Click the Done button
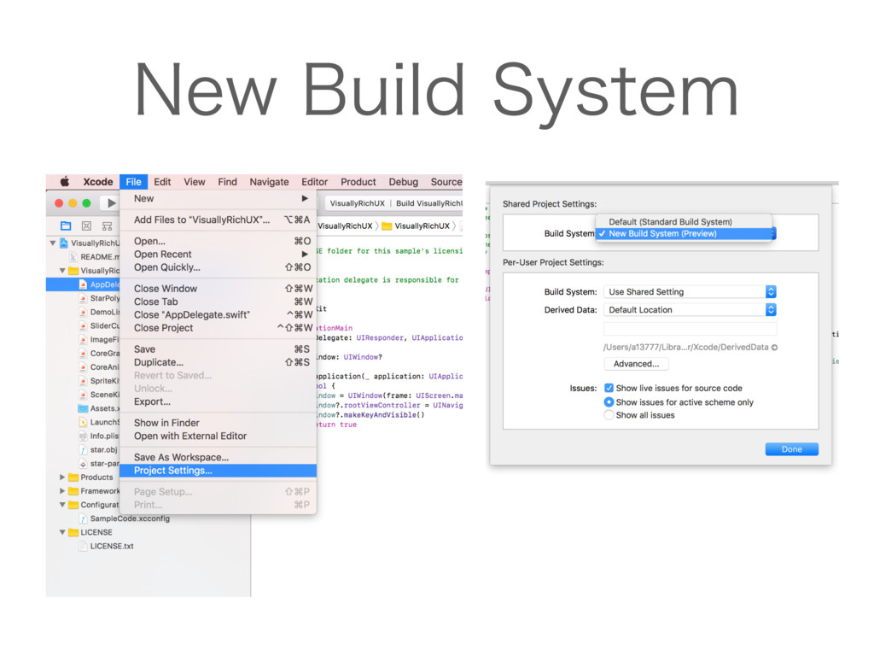Viewport: 874px width, 656px height. tap(791, 449)
